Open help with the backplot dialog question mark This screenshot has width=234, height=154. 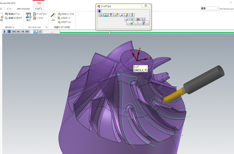pos(143,23)
